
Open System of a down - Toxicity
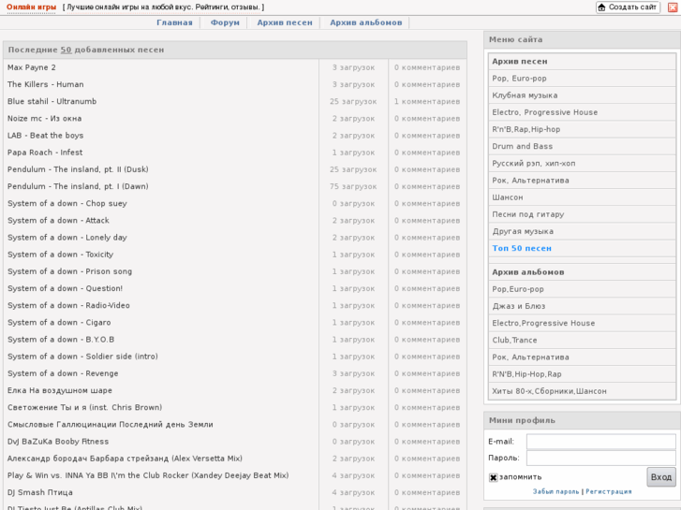(x=60, y=255)
